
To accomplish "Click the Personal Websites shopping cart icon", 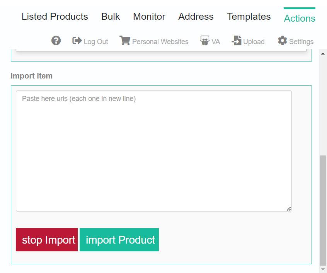I will click(x=125, y=41).
